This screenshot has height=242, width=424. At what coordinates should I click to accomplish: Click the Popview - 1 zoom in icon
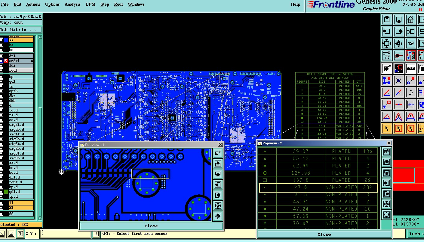pyautogui.click(x=218, y=205)
